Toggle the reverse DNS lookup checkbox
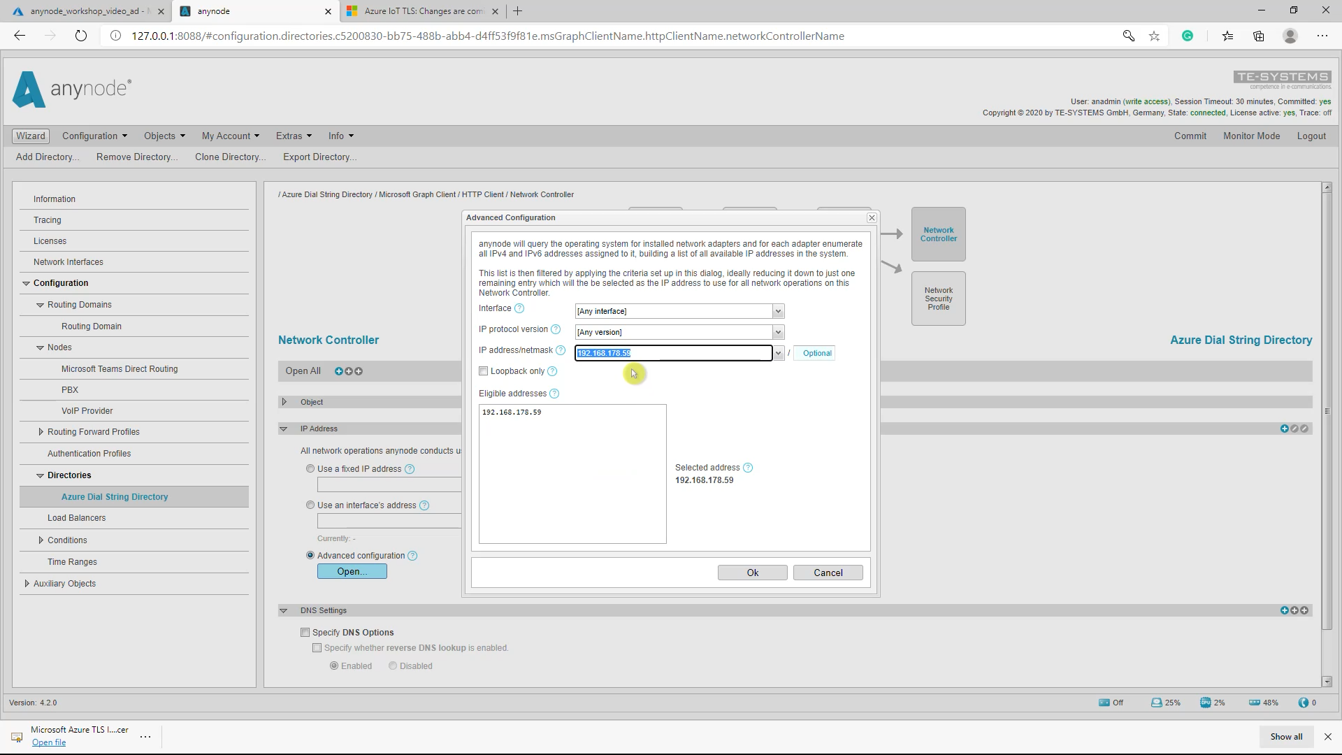This screenshot has height=755, width=1342. point(317,648)
